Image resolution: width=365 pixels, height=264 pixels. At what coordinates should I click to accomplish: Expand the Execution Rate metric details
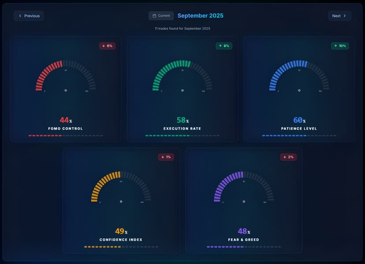pyautogui.click(x=182, y=88)
